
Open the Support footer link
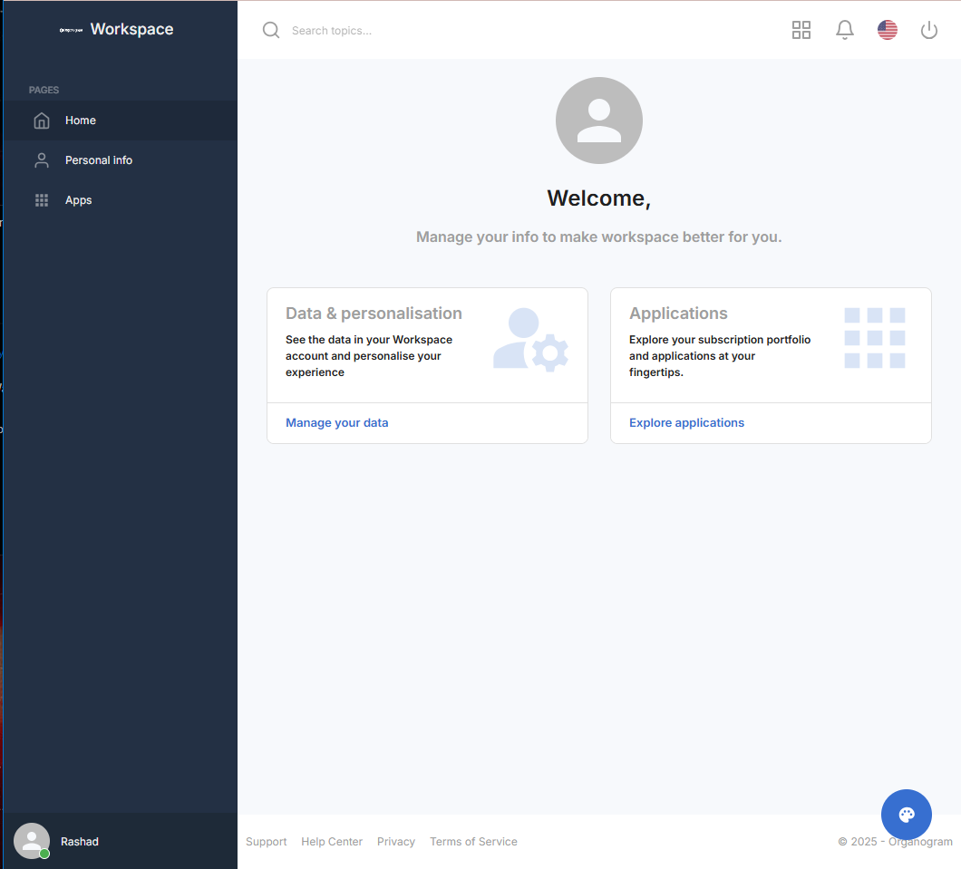[266, 842]
